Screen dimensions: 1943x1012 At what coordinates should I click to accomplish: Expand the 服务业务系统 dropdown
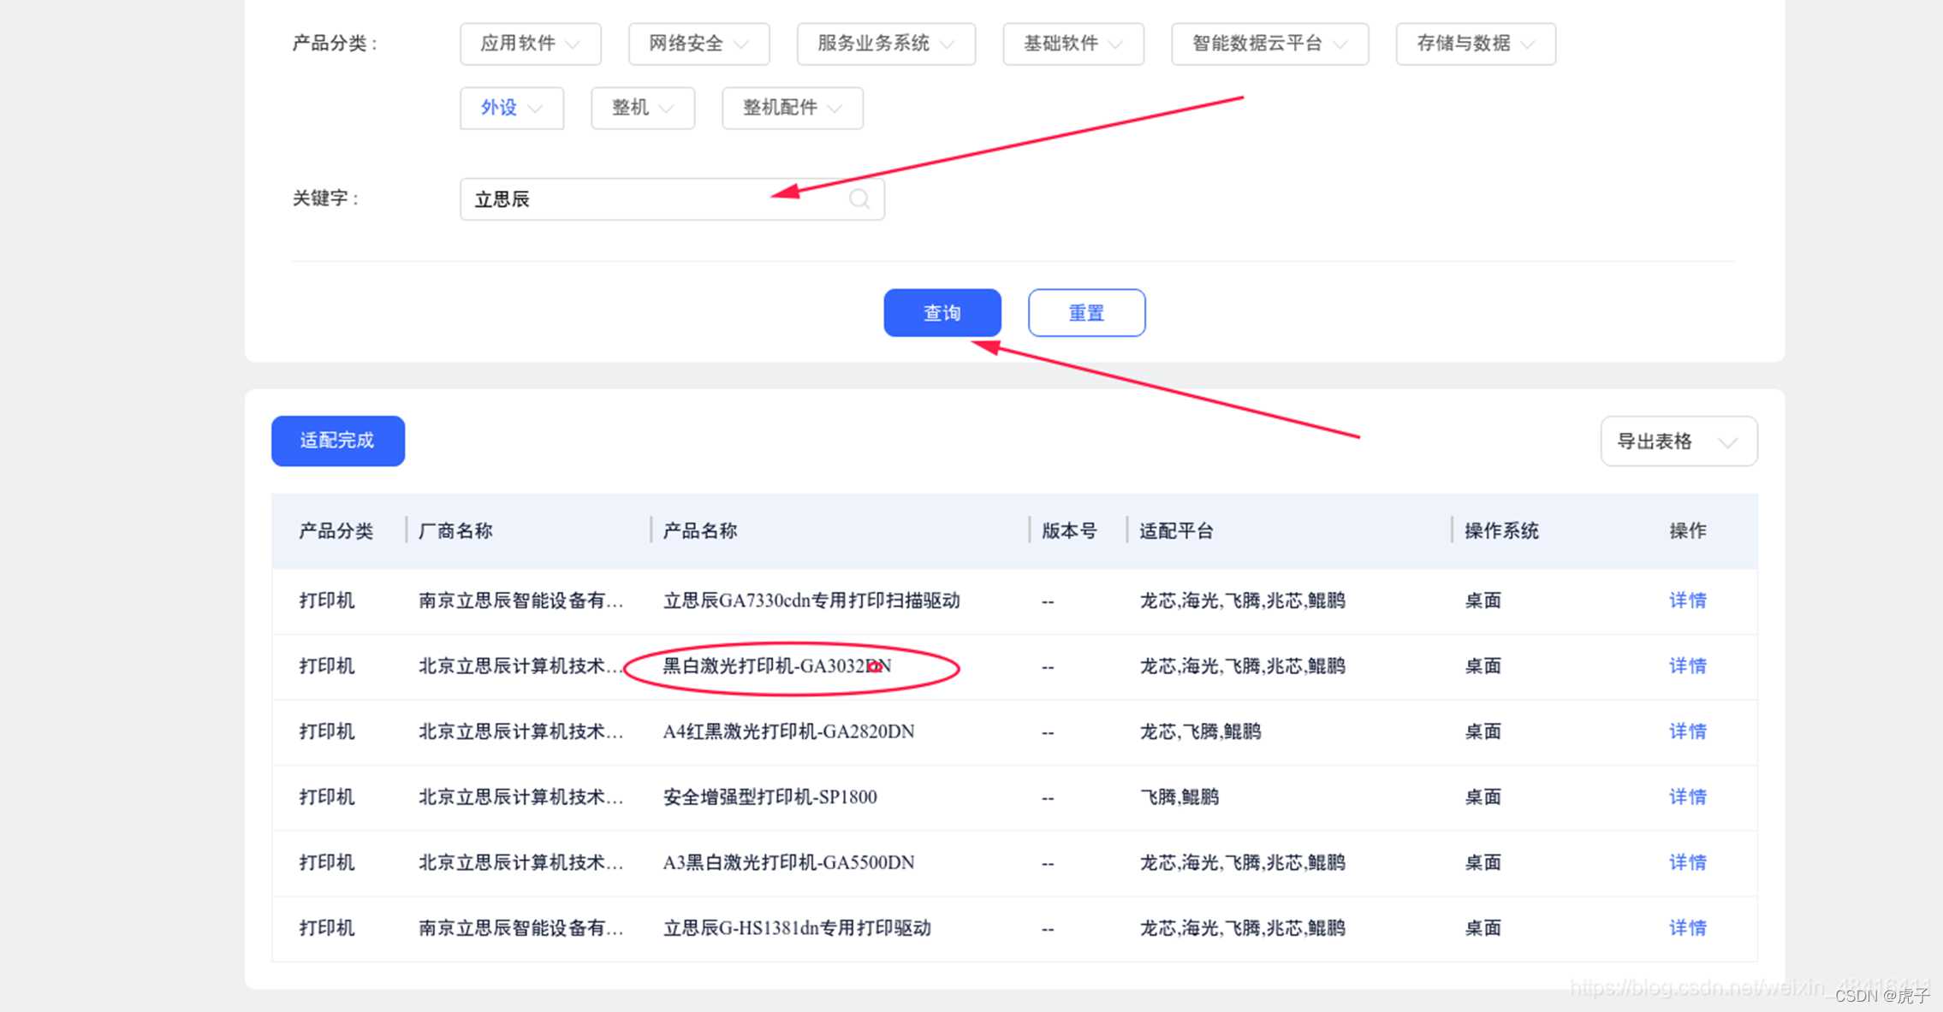coord(885,44)
